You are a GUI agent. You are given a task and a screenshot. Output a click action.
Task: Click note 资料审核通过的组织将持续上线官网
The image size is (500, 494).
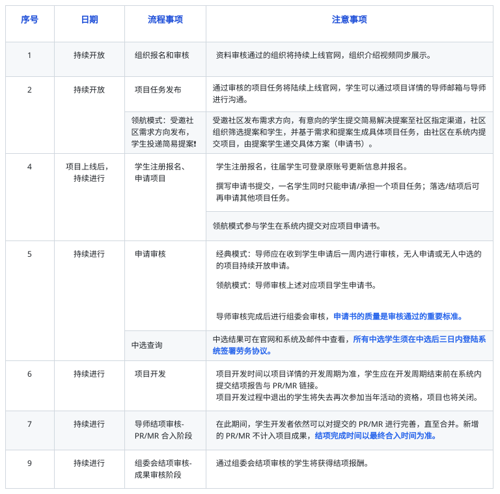pyautogui.click(x=324, y=55)
